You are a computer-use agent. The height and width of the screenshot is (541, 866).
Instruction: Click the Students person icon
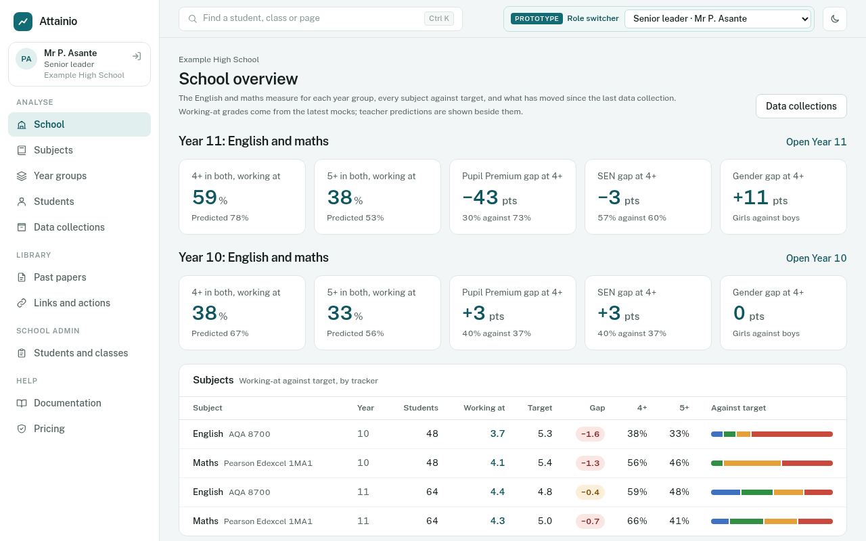pos(22,202)
